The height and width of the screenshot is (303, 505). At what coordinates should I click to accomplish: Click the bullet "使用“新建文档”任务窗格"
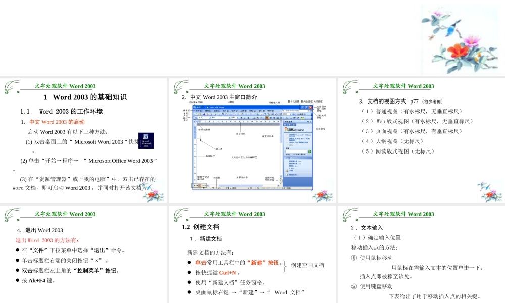click(x=226, y=283)
